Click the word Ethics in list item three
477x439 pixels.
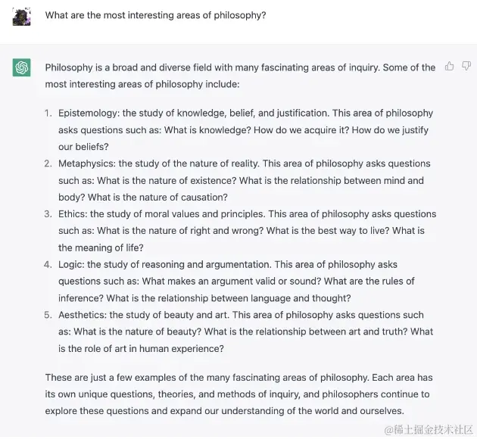[x=72, y=214]
